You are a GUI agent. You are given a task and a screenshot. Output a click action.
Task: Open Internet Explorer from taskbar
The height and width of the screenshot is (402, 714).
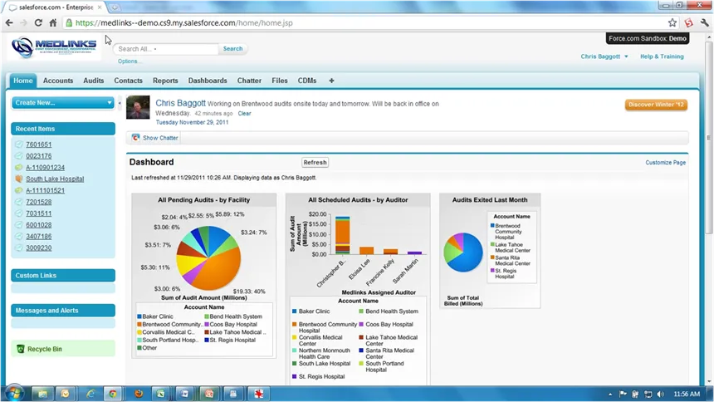click(x=90, y=394)
